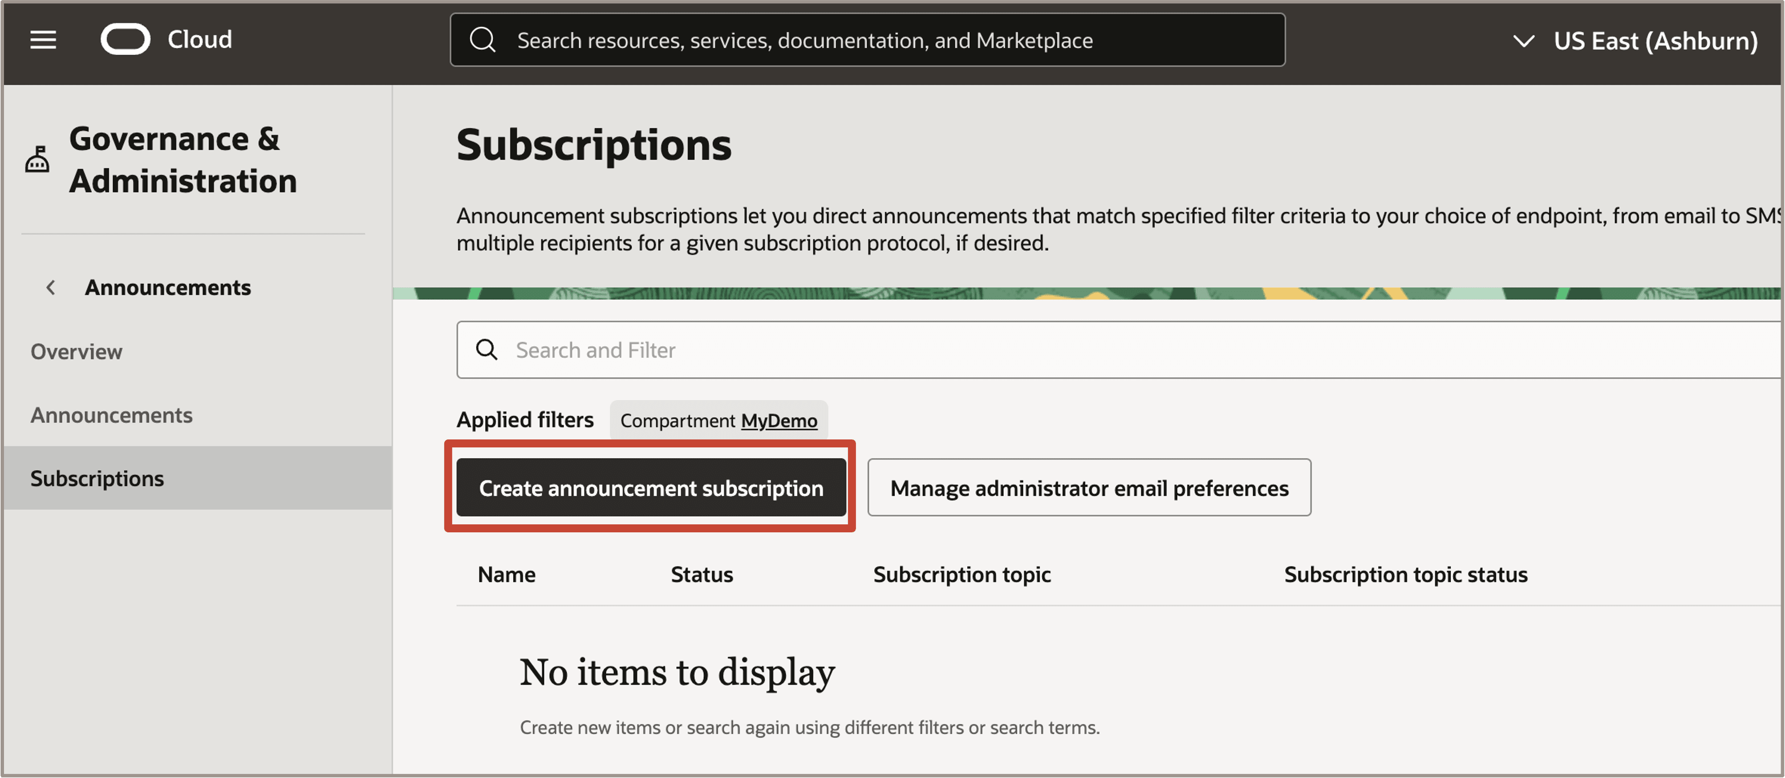Image resolution: width=1785 pixels, height=778 pixels.
Task: Focus the top resources search field
Action: click(x=867, y=40)
